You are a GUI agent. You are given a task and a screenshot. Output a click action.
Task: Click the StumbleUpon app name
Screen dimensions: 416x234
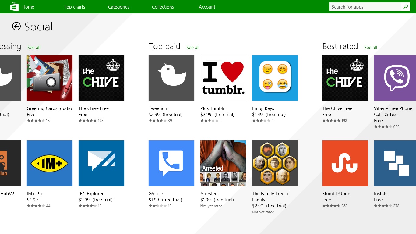(336, 194)
